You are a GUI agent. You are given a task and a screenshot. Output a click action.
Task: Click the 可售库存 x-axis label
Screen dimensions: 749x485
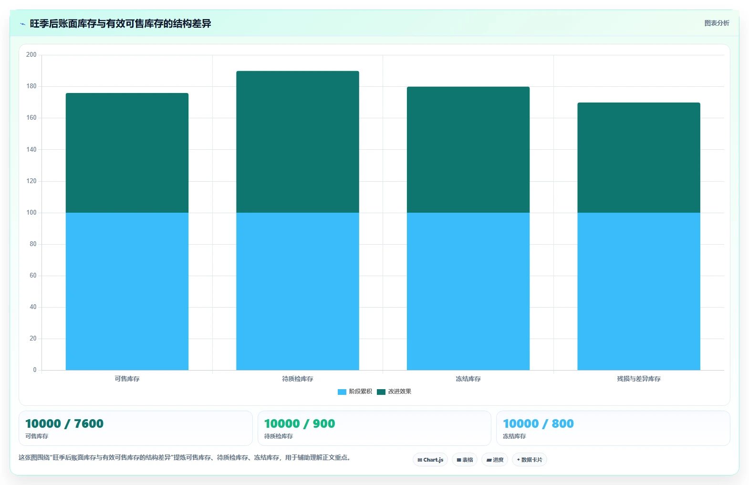click(127, 379)
